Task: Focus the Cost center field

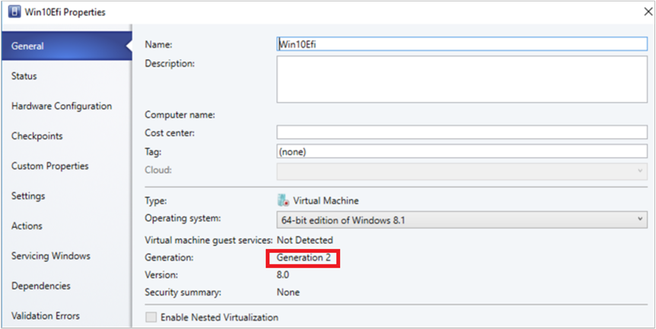Action: tap(462, 132)
